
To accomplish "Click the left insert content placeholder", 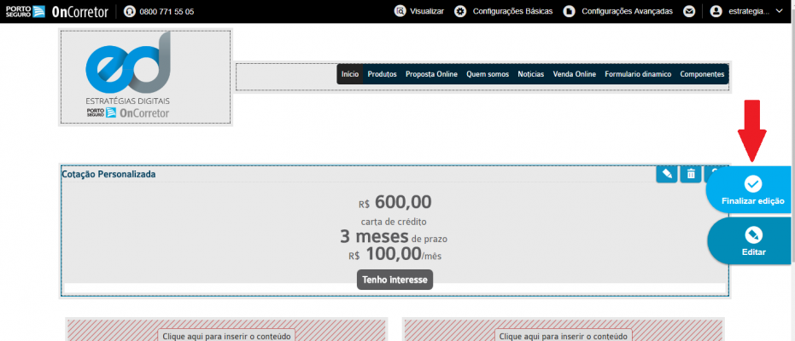I will [226, 335].
